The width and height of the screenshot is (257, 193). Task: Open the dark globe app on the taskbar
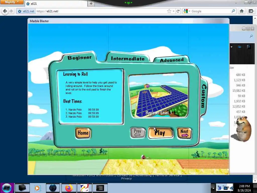pos(53,188)
